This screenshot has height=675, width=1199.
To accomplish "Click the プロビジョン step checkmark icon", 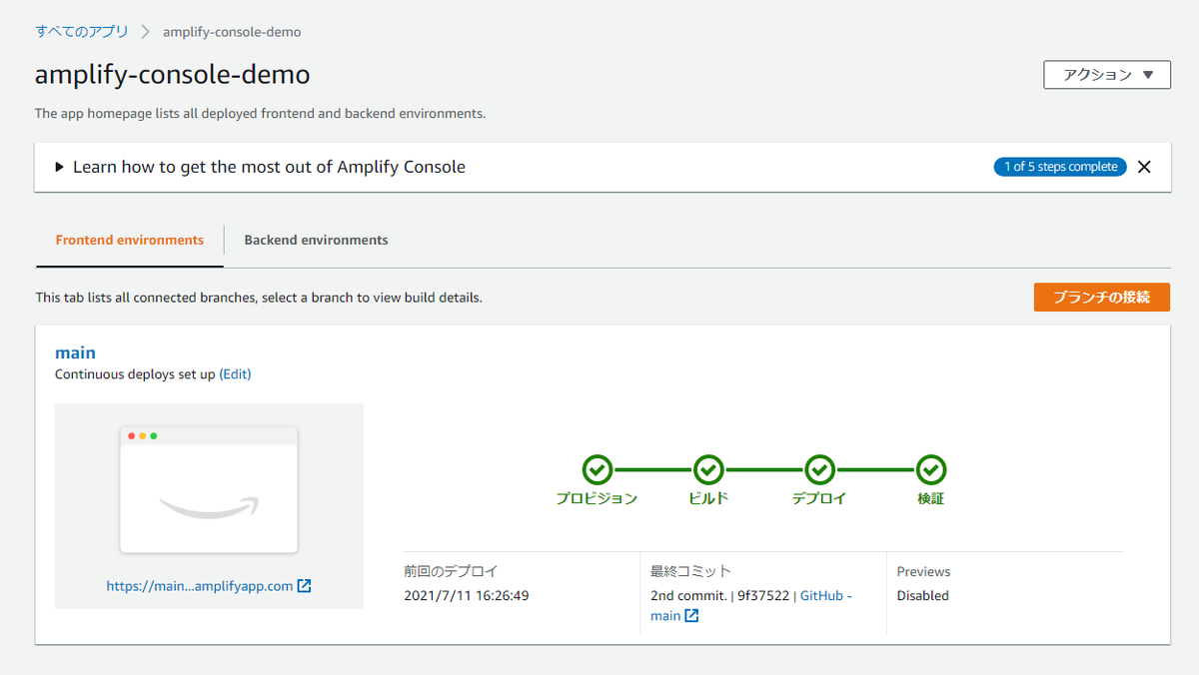I will coord(597,468).
